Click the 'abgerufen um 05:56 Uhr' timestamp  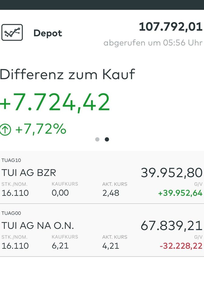pyautogui.click(x=153, y=43)
